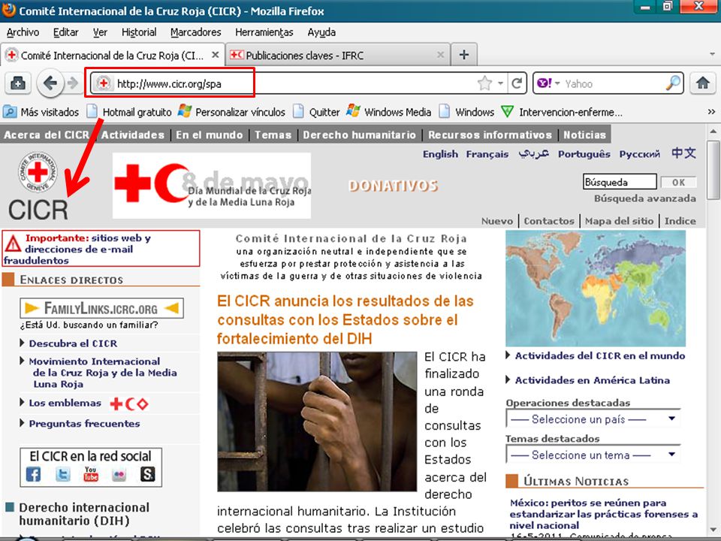This screenshot has height=541, width=721.
Task: Click the Quitter bookmark
Action: coord(317,112)
